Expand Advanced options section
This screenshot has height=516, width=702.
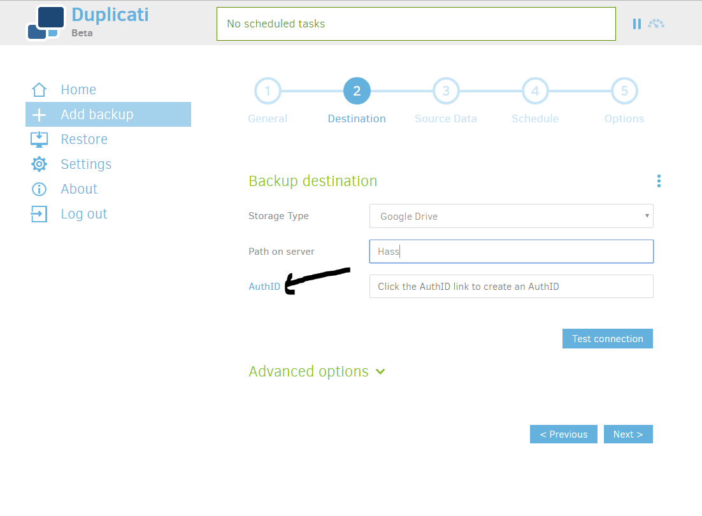pyautogui.click(x=317, y=371)
